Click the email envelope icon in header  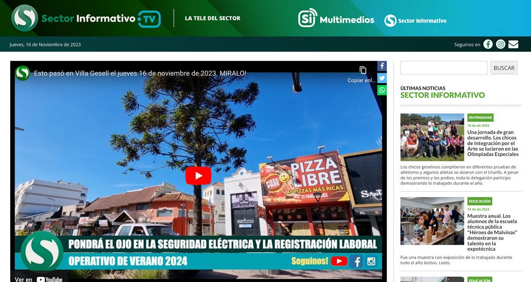click(513, 44)
